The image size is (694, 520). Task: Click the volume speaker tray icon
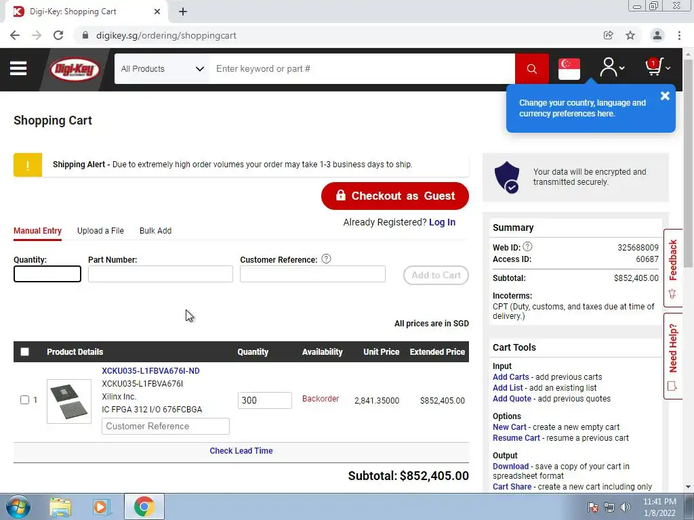coord(626,507)
